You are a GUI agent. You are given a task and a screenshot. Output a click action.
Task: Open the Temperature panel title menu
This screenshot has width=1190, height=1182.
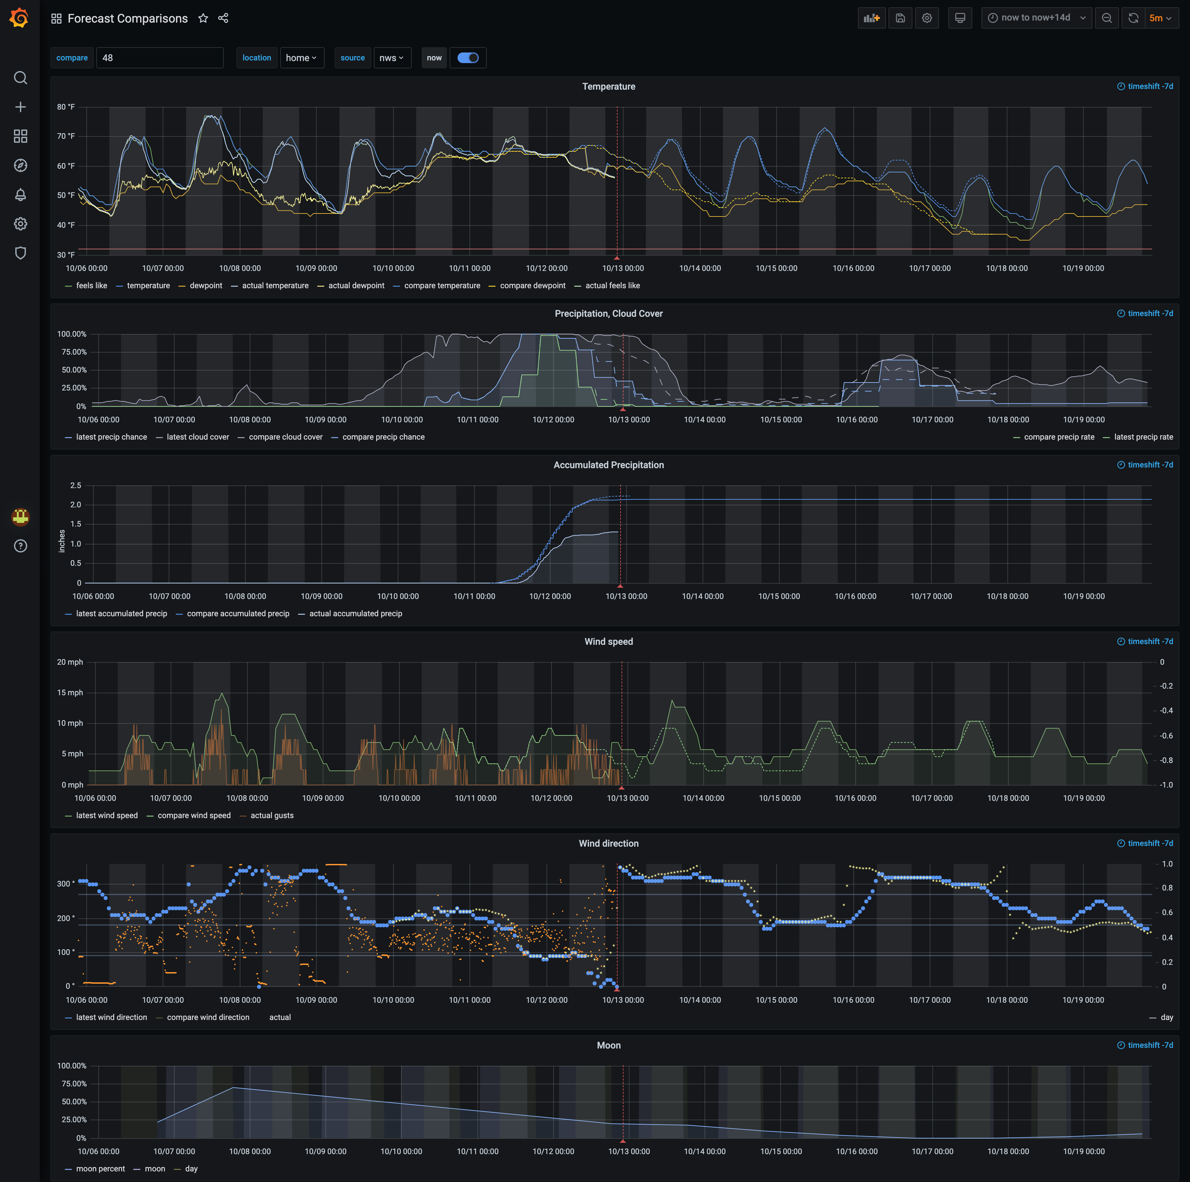tap(608, 86)
